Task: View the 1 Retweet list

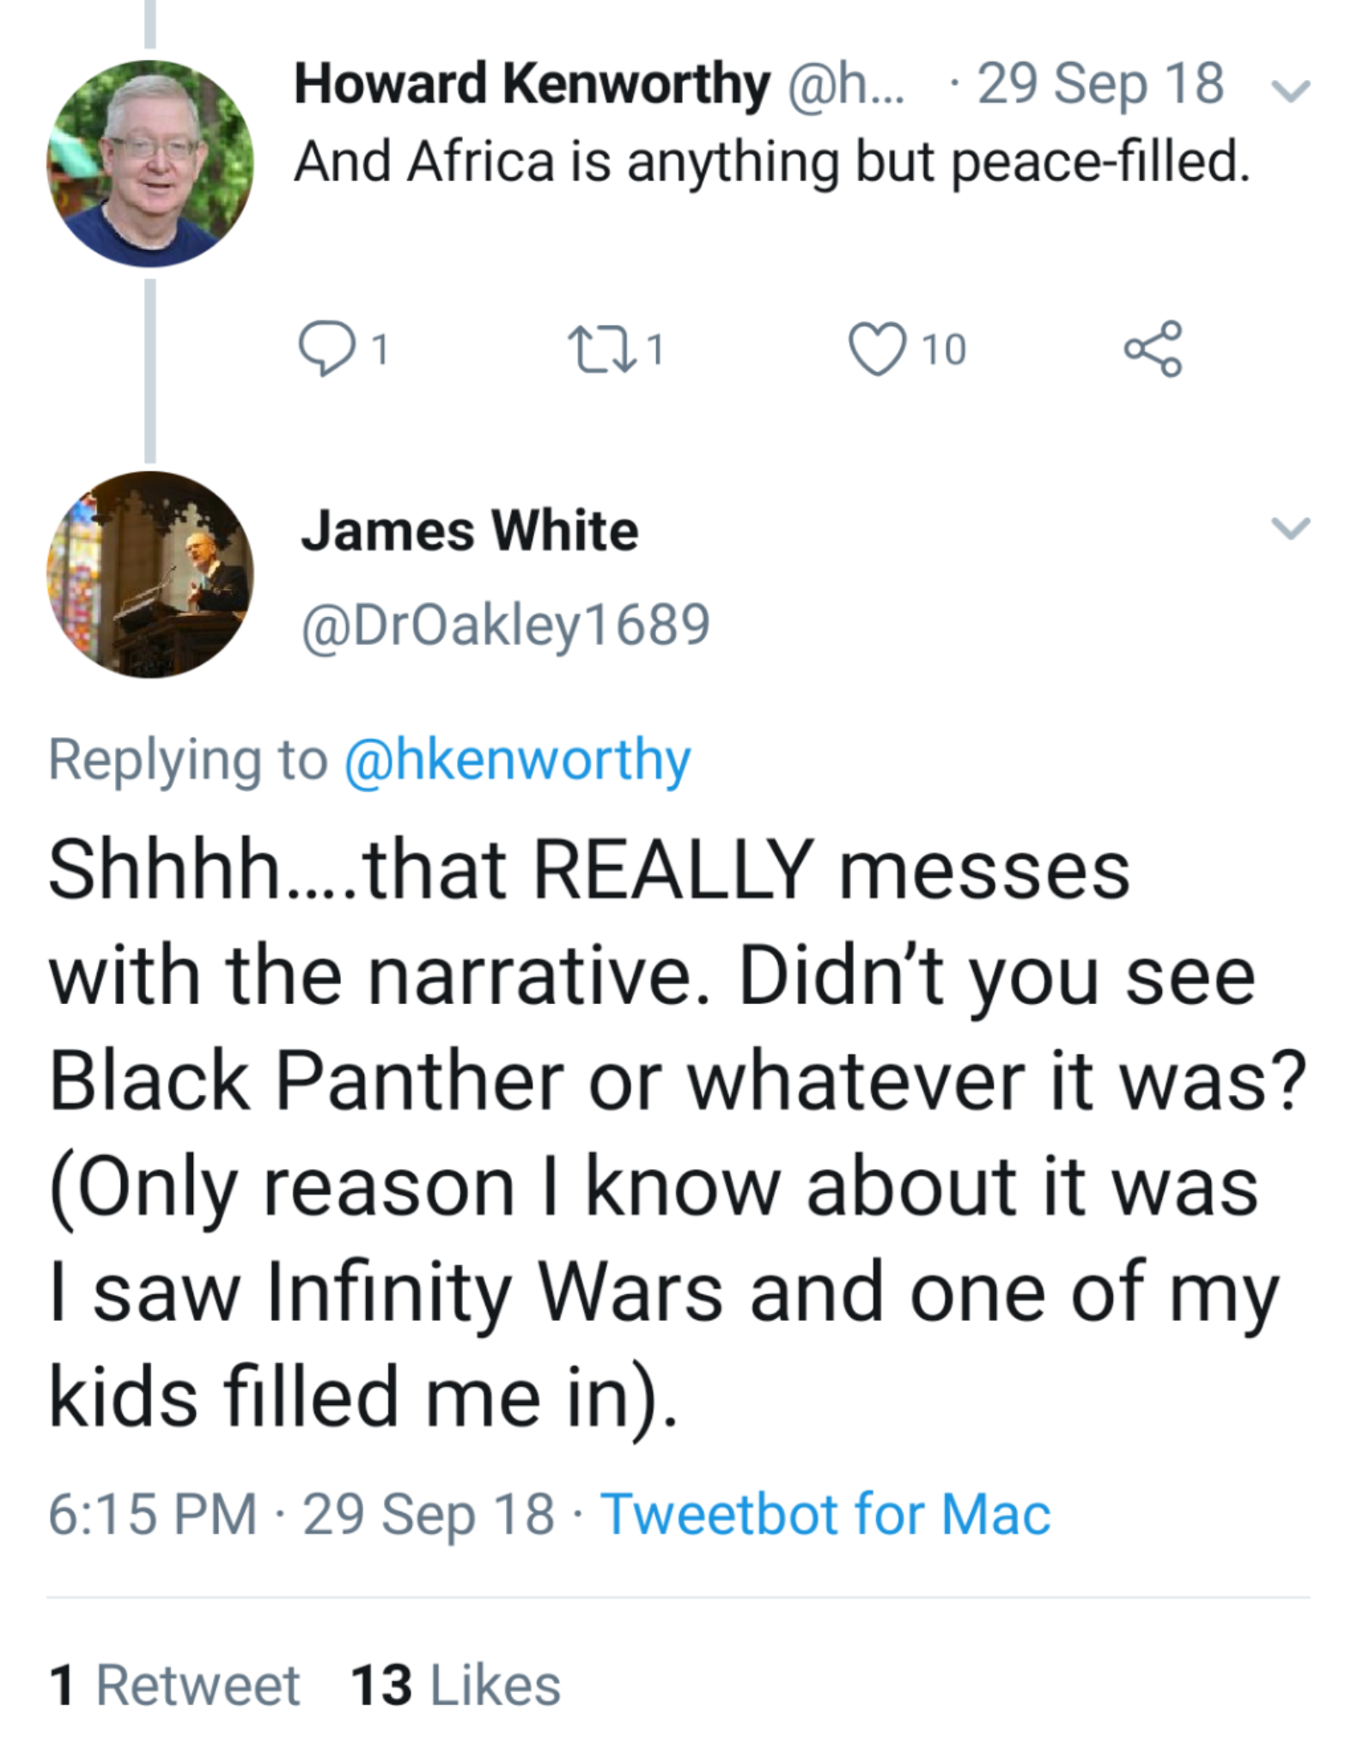Action: (x=174, y=1684)
